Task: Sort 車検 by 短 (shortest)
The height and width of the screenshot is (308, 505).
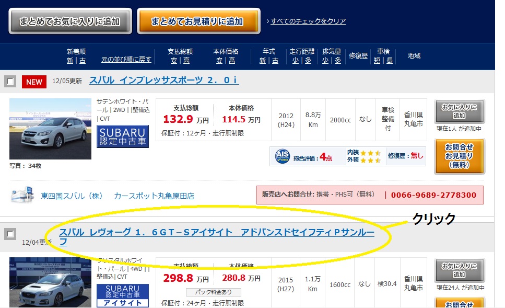Action: pyautogui.click(x=377, y=61)
